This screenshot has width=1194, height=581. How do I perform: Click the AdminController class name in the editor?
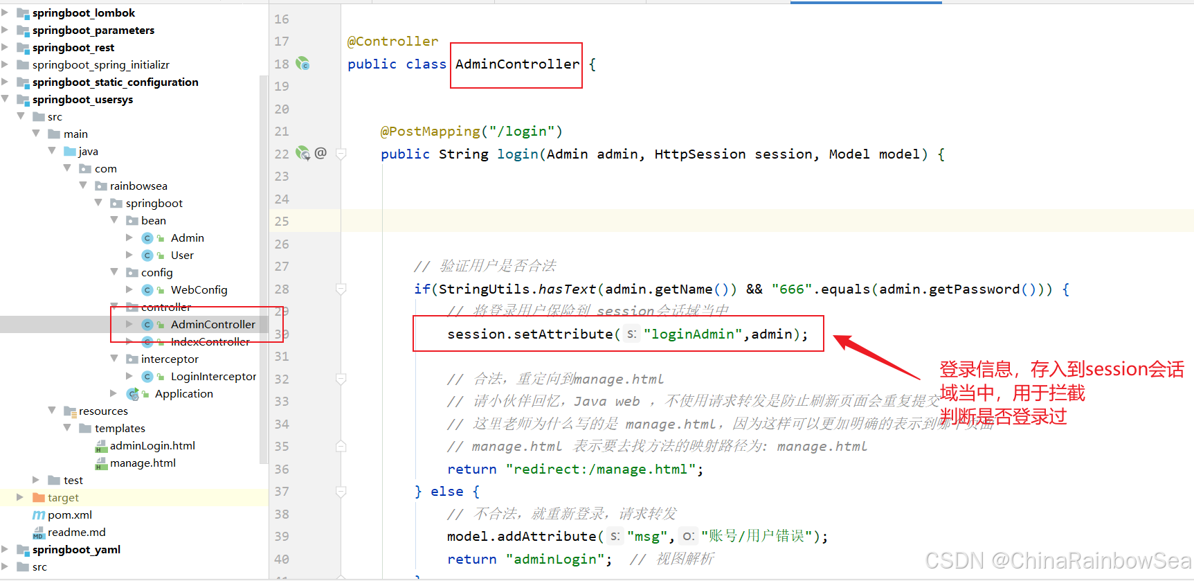[x=516, y=64]
